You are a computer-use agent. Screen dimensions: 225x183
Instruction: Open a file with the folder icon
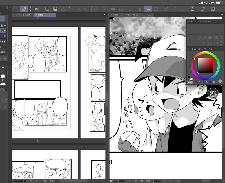(55, 9)
